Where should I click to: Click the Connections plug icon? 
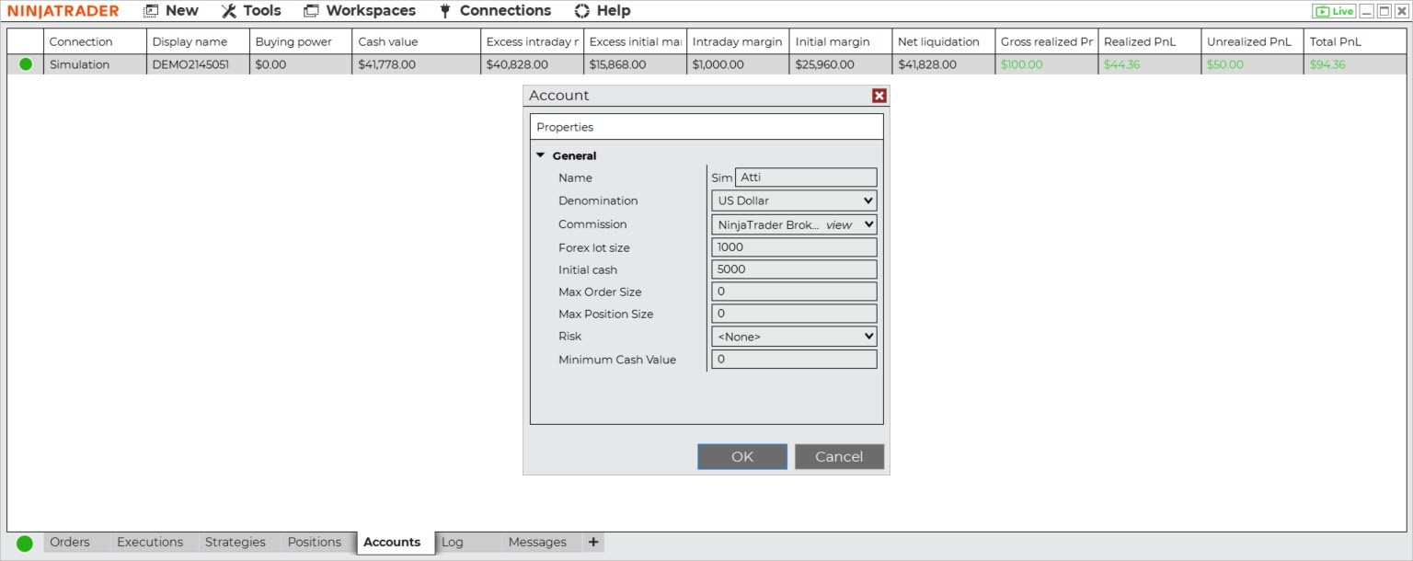445,11
